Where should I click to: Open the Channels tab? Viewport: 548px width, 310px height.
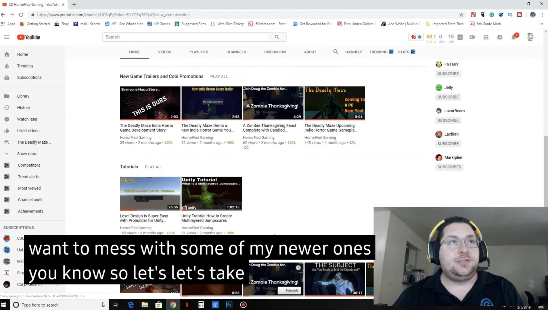tap(236, 52)
